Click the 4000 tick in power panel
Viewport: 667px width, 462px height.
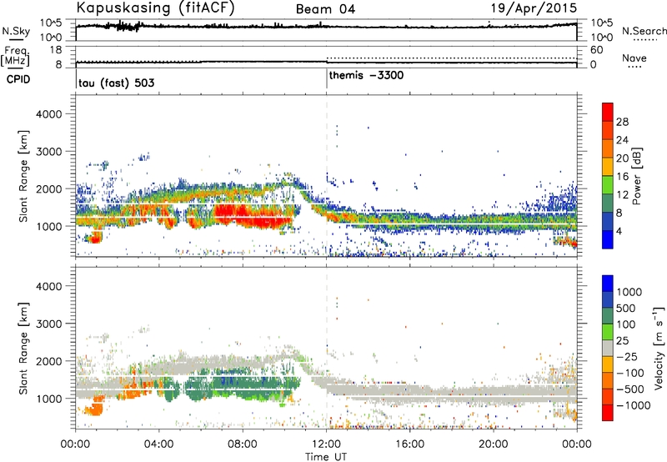[49, 114]
